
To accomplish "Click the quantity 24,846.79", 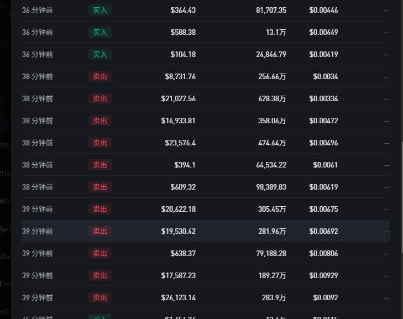I will pos(271,54).
